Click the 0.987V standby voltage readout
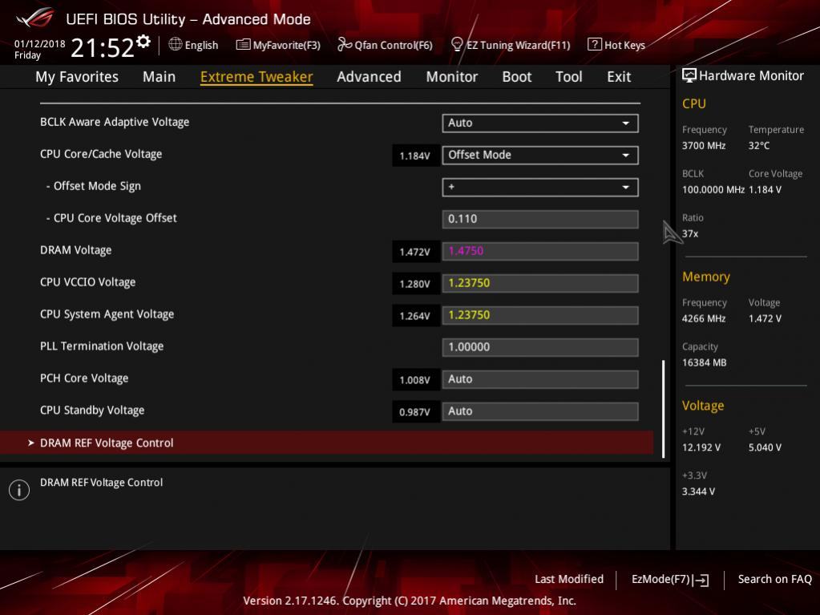Viewport: 820px width, 615px height. tap(415, 412)
